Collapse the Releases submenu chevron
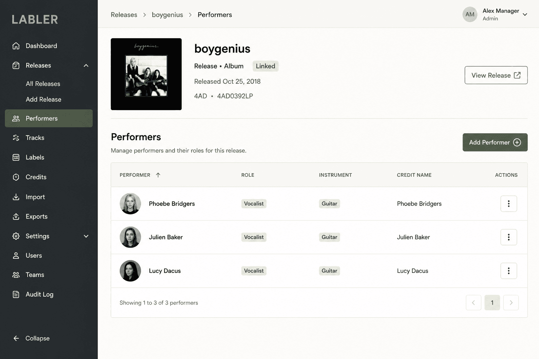The height and width of the screenshot is (359, 539). point(86,66)
